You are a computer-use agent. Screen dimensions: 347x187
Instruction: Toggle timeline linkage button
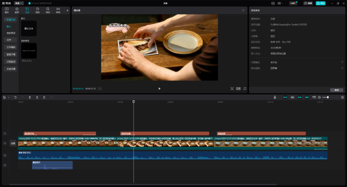point(299,97)
